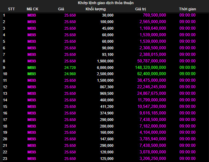Screen dimensions: 209x162
Task: Click volume 6,000,000
Action: click(x=105, y=68)
